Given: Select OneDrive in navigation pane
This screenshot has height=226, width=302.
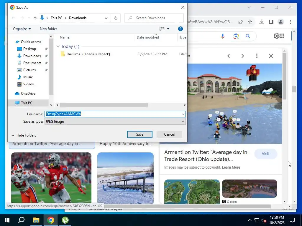Looking at the screenshot, I should click(x=25, y=94).
